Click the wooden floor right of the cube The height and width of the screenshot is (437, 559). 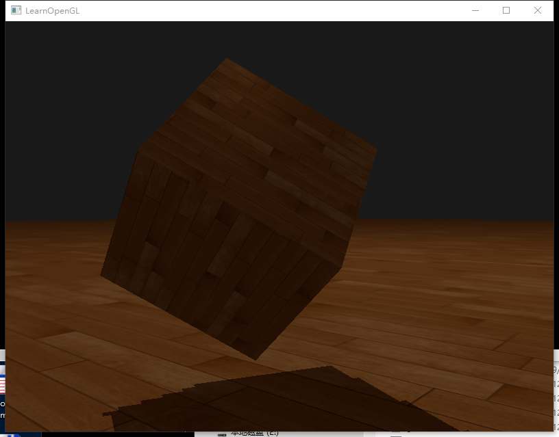[x=452, y=287]
